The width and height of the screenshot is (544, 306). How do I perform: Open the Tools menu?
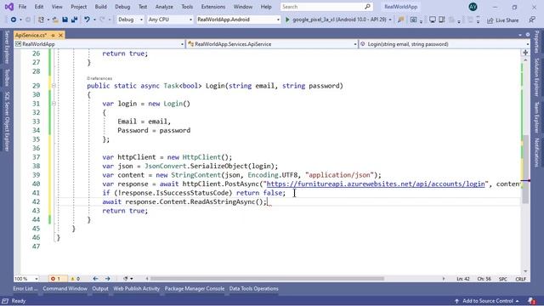187,7
